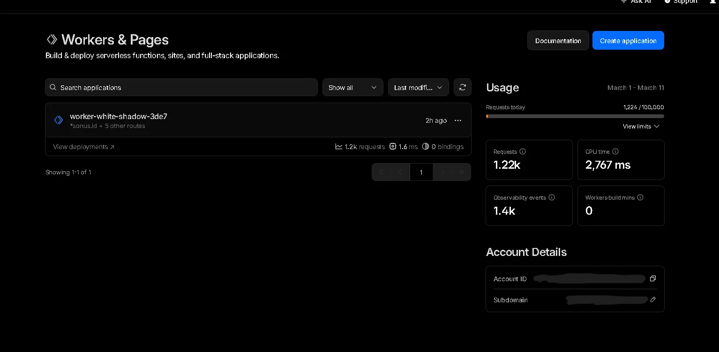Open the Last modified sort dropdown
The height and width of the screenshot is (352, 719).
click(418, 87)
